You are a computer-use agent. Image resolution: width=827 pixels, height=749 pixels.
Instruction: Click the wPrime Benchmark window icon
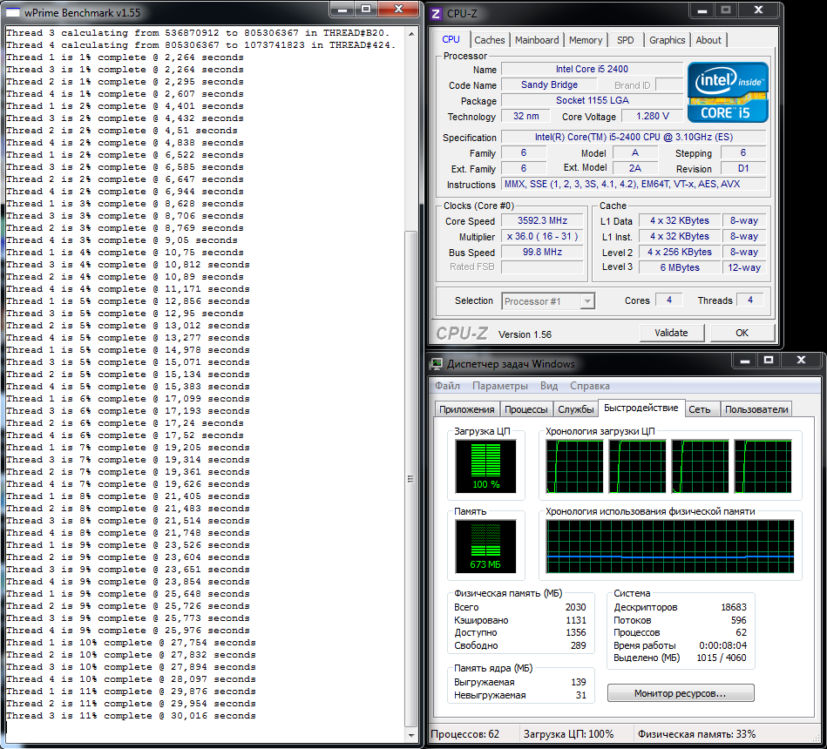[x=13, y=11]
